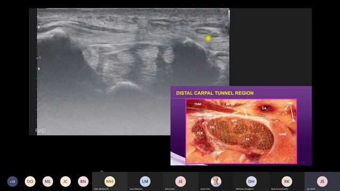Open the MH participant video tile
This screenshot has height=191, width=340.
pyautogui.click(x=110, y=181)
